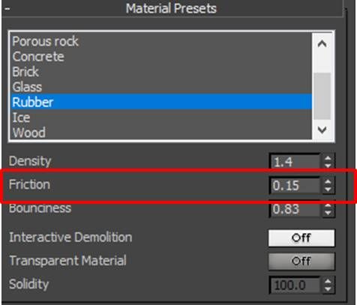This screenshot has height=305, width=357.
Task: Increase Density with spinner up arrow
Action: pos(328,158)
